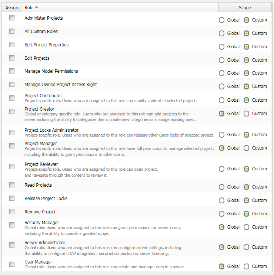Check the Administer Projects assign checkbox
The width and height of the screenshot is (274, 275).
pyautogui.click(x=12, y=18)
